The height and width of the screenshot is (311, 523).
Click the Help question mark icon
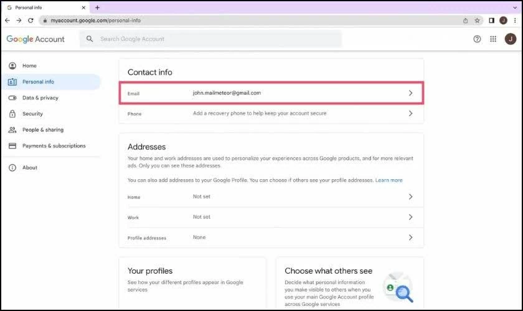click(477, 39)
